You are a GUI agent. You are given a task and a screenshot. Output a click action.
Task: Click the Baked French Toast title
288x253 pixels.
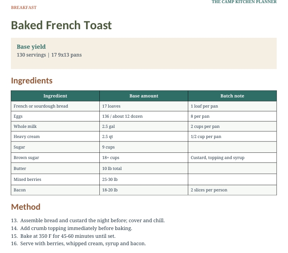point(61,25)
